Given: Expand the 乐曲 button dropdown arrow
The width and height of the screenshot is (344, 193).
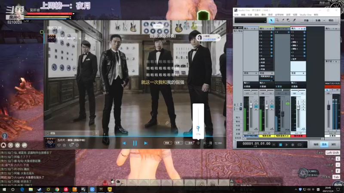Looking at the screenshot, I should 324,20.
